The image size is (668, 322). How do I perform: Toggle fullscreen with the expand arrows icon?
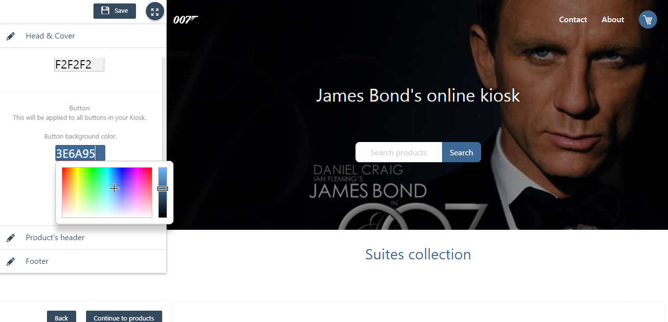155,11
